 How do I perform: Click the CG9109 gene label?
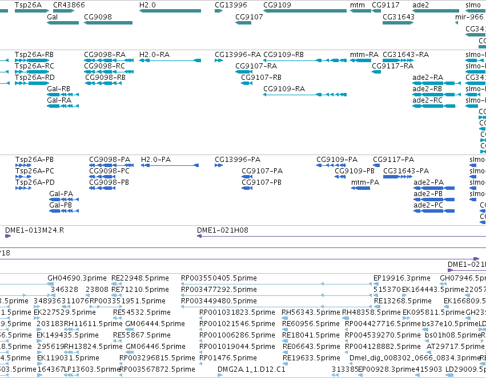(x=277, y=5)
